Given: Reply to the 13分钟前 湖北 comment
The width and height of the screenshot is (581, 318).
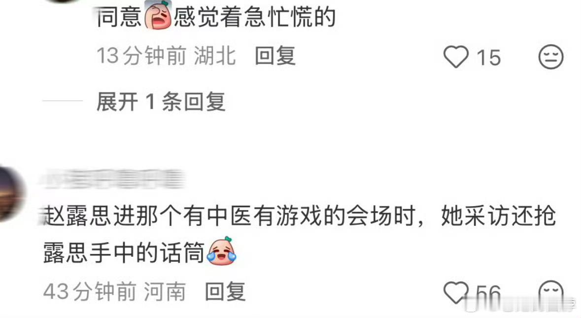Looking at the screenshot, I should coord(275,56).
